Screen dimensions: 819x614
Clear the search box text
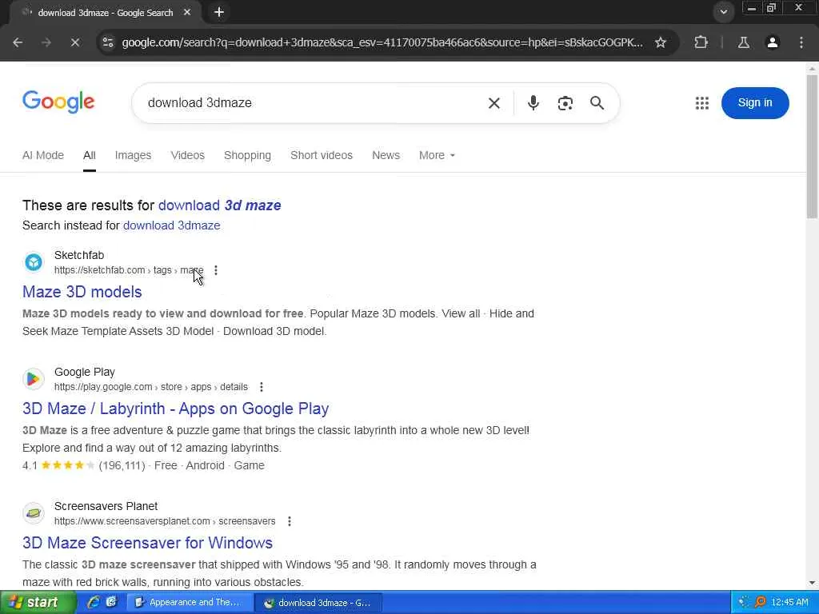coord(494,103)
